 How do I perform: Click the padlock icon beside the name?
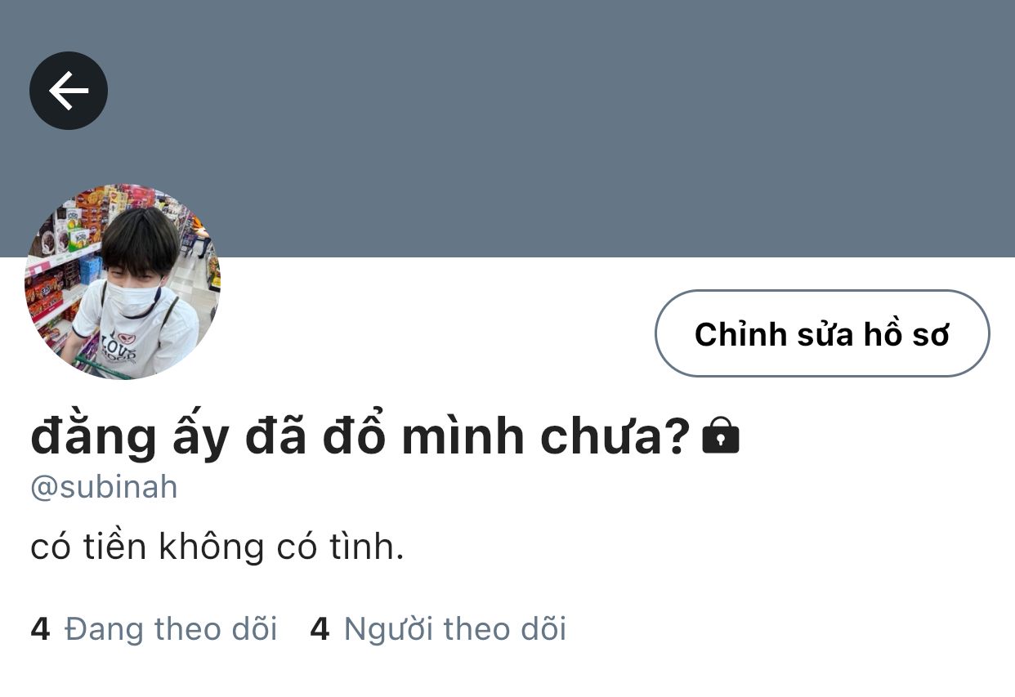(721, 436)
